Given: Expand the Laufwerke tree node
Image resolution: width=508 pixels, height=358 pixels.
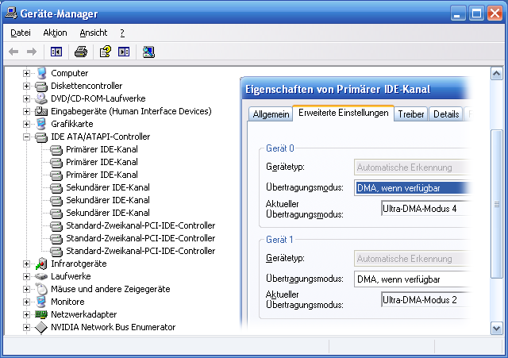Looking at the screenshot, I should pos(26,276).
